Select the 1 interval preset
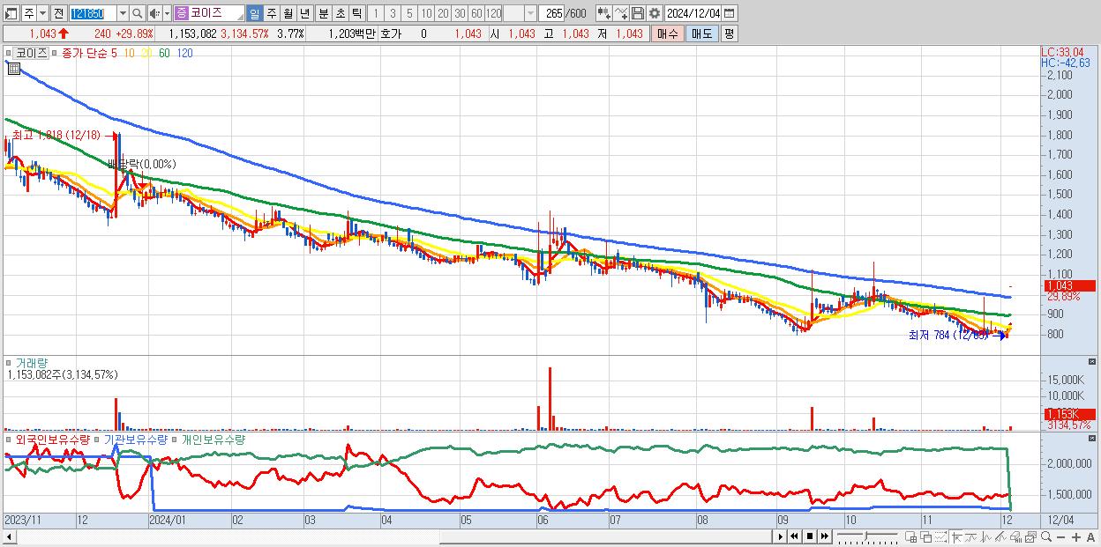The width and height of the screenshot is (1101, 547). (375, 13)
